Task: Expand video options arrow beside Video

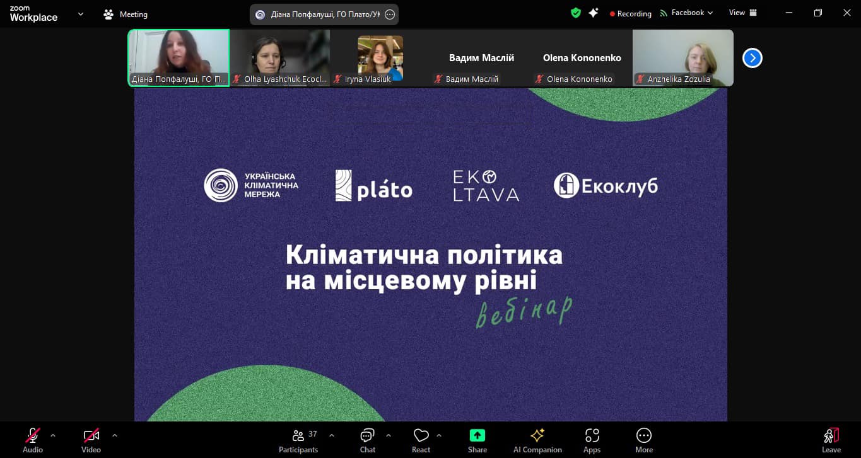Action: pyautogui.click(x=114, y=435)
